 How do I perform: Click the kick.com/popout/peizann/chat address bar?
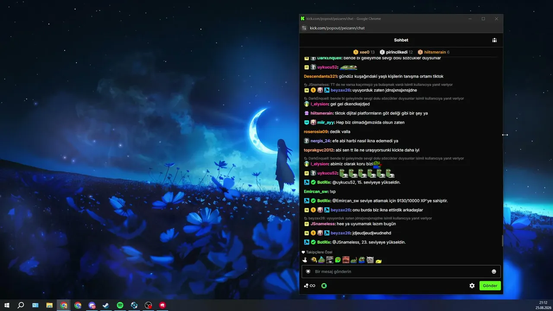point(337,28)
